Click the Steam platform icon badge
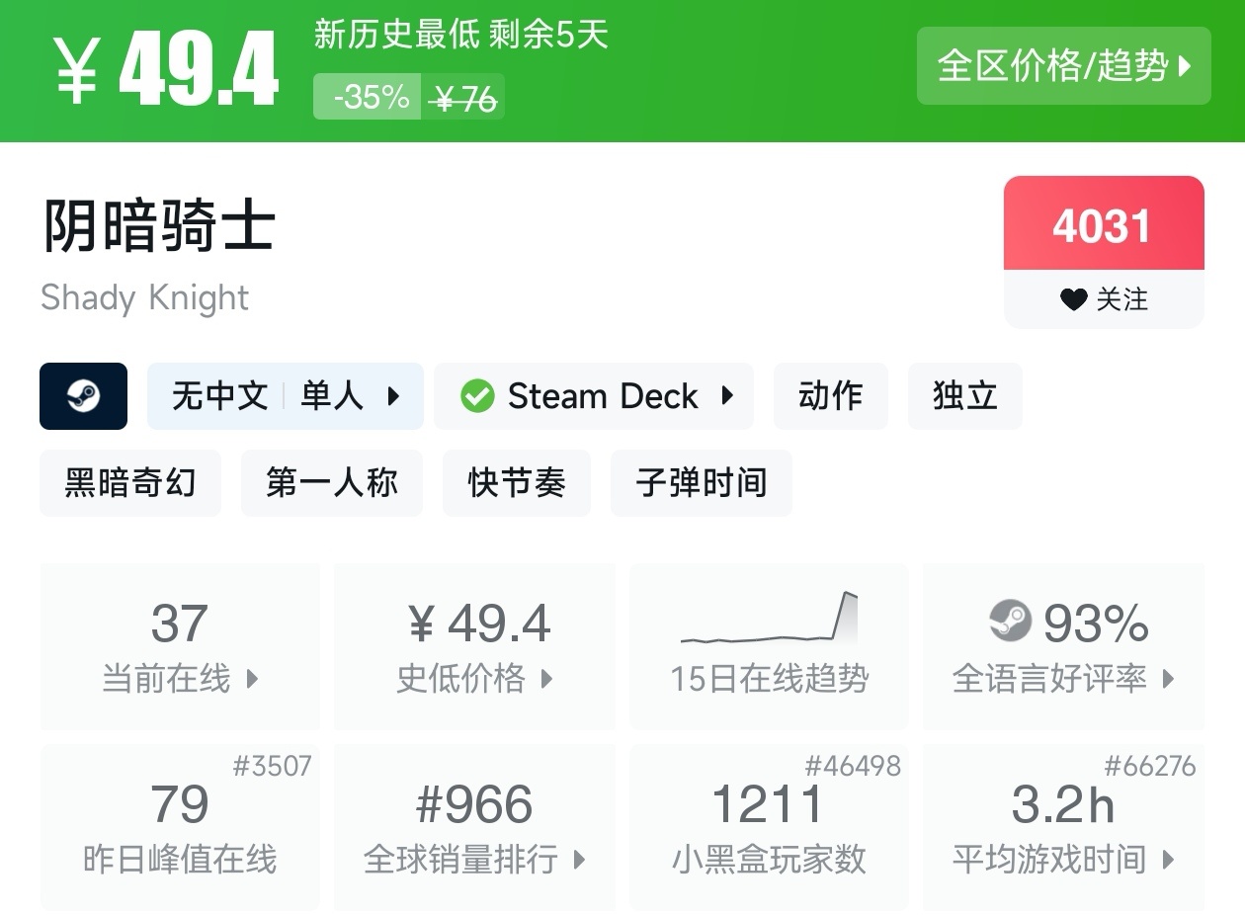Viewport: 1245px width, 915px height. point(83,396)
